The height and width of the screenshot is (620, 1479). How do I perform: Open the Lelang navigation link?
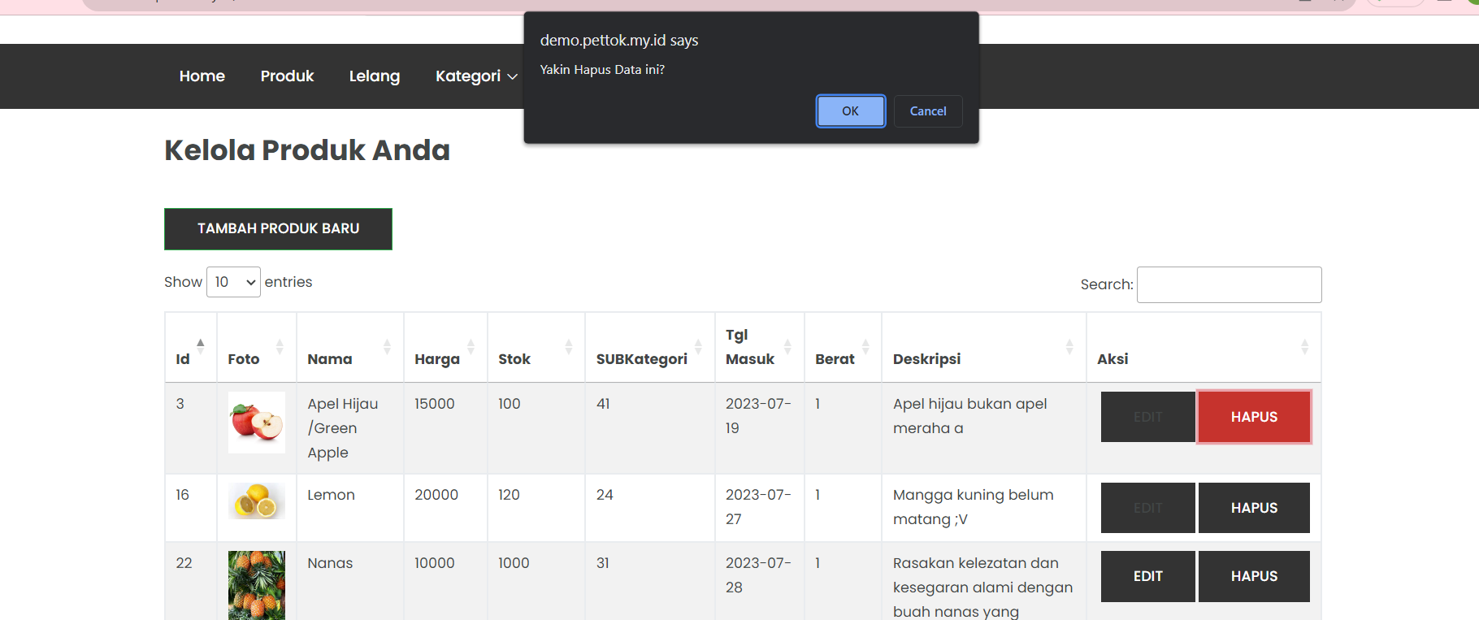[x=374, y=76]
